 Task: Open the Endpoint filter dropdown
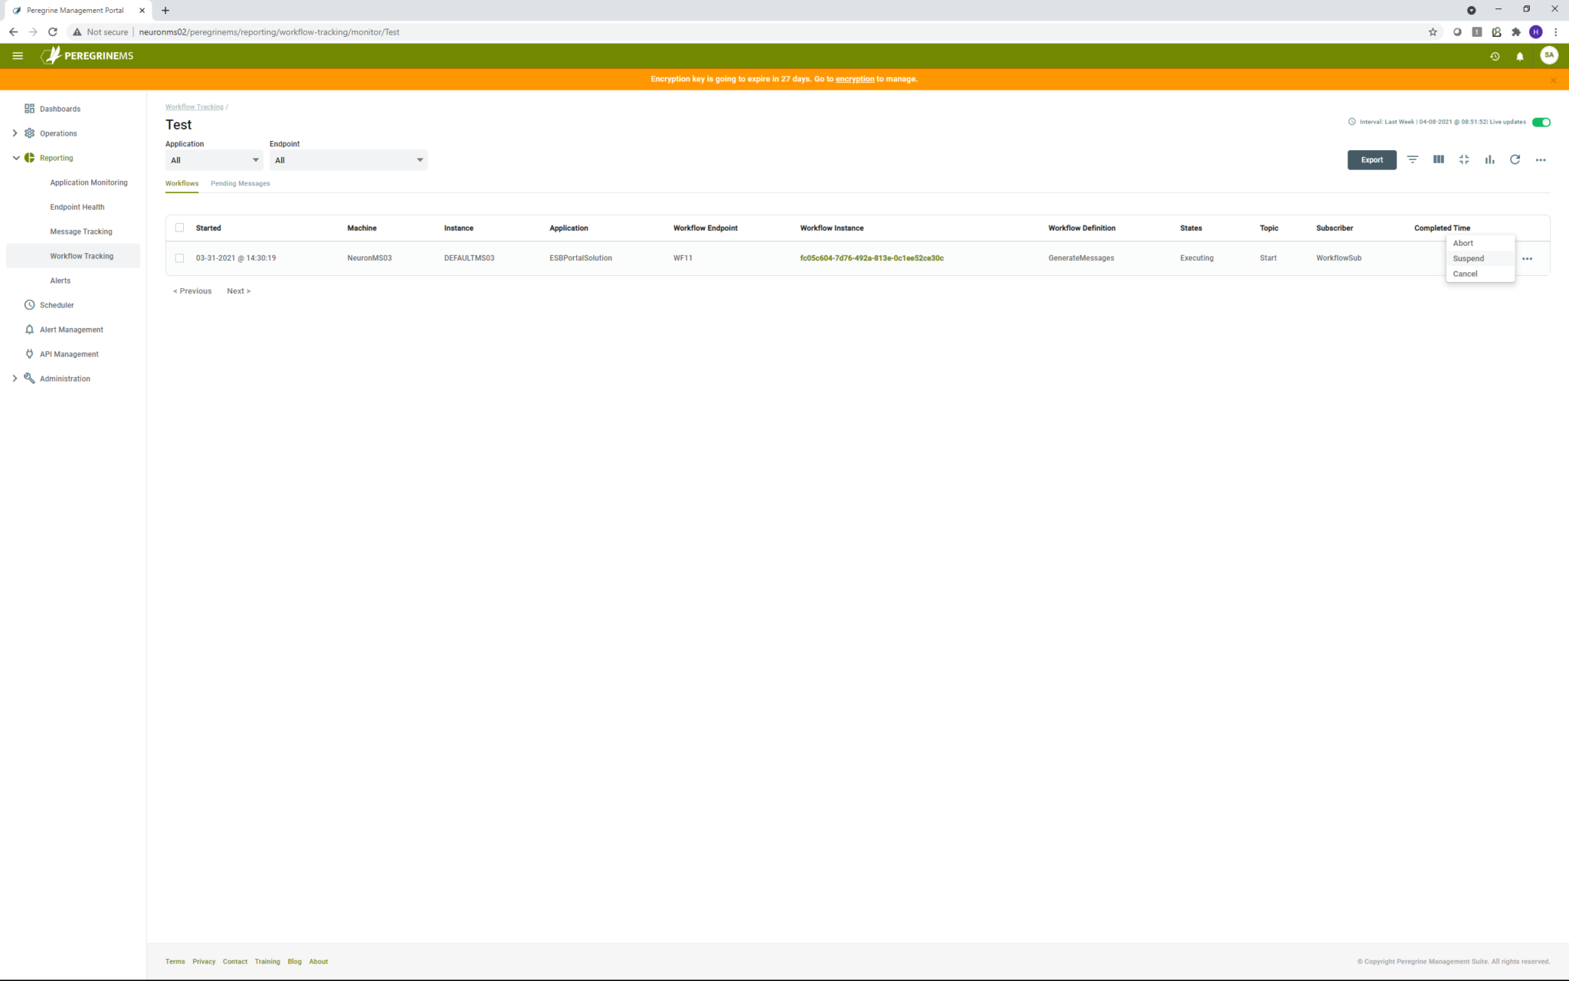[348, 160]
